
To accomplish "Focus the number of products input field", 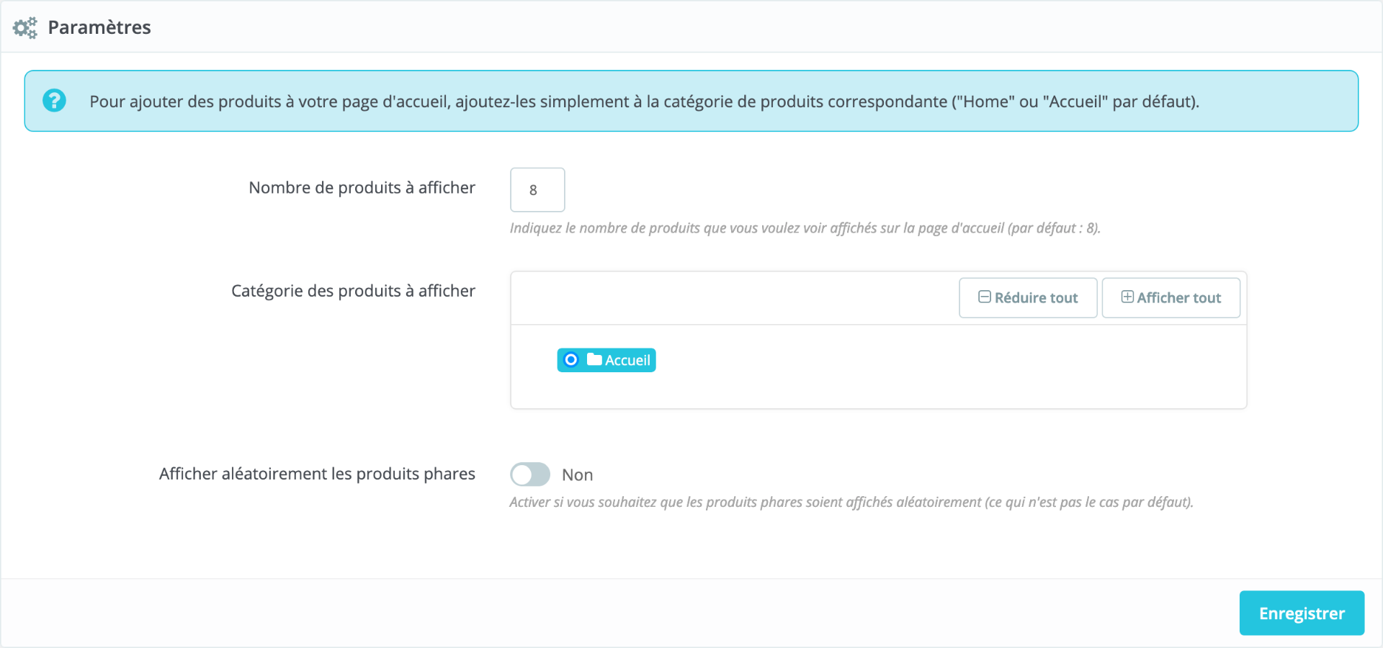I will (537, 190).
